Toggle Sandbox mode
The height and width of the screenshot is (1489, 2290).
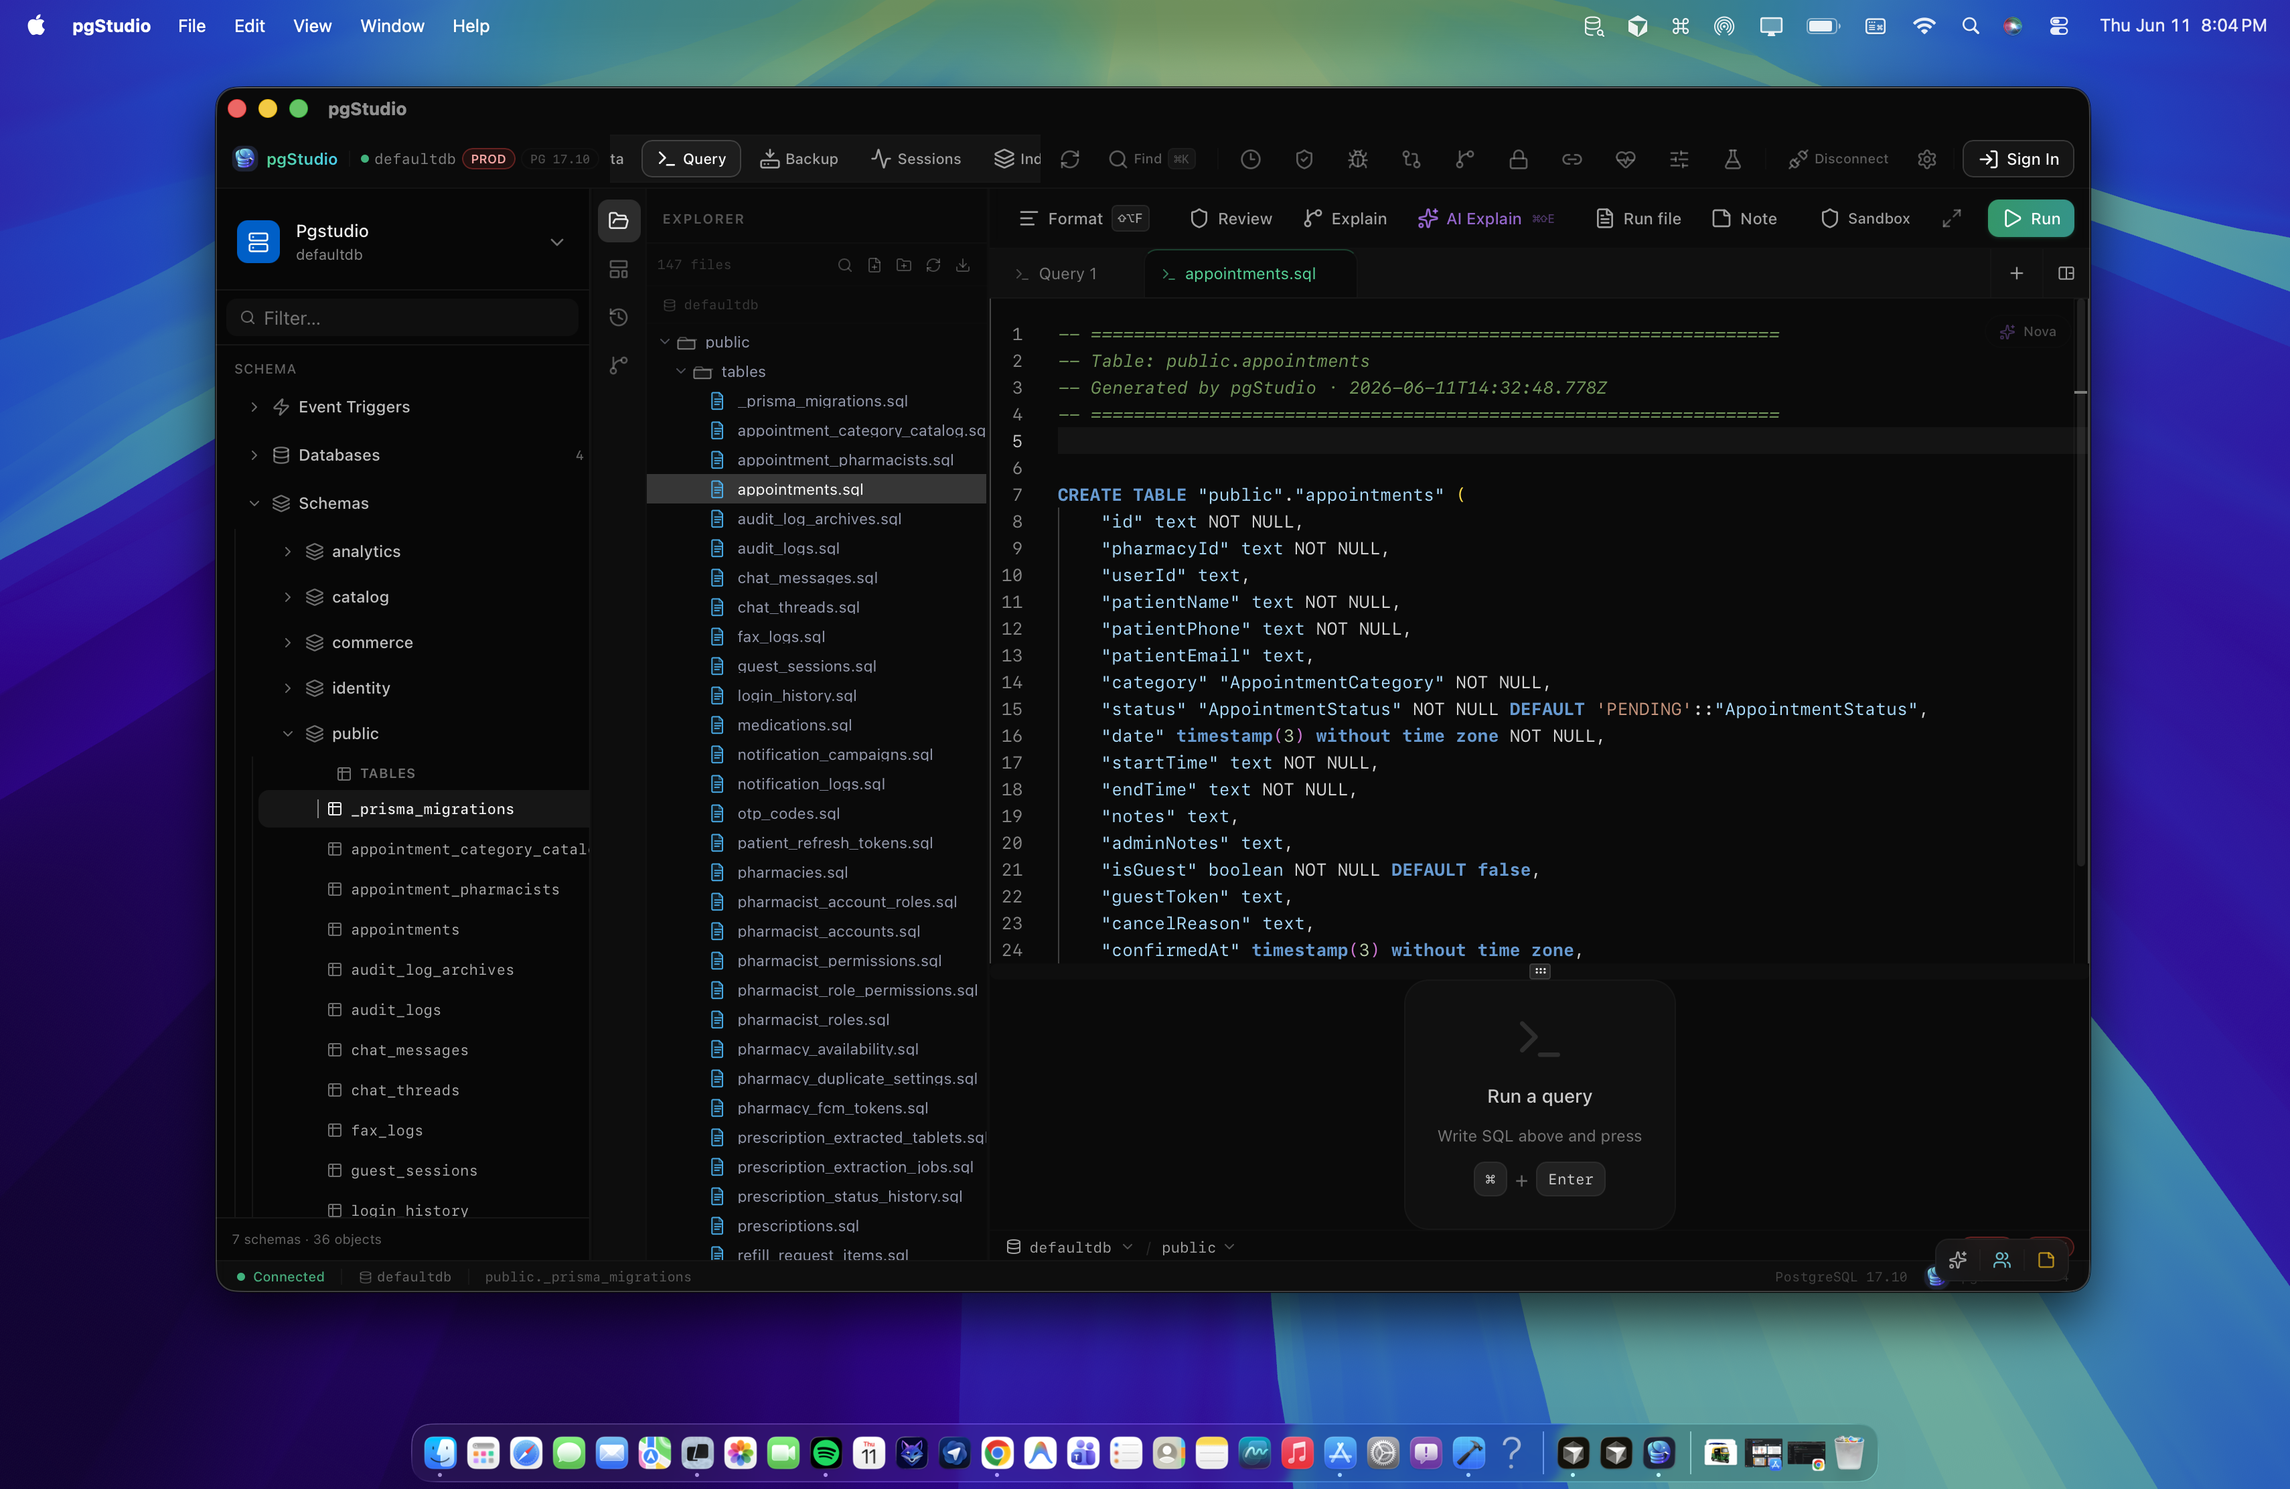coord(1865,218)
